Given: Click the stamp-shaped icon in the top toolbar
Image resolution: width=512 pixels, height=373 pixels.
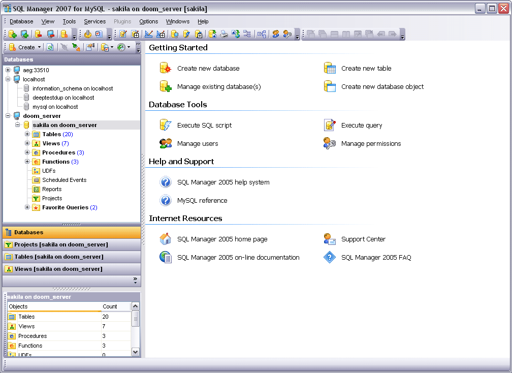Looking at the screenshot, I should click(87, 34).
